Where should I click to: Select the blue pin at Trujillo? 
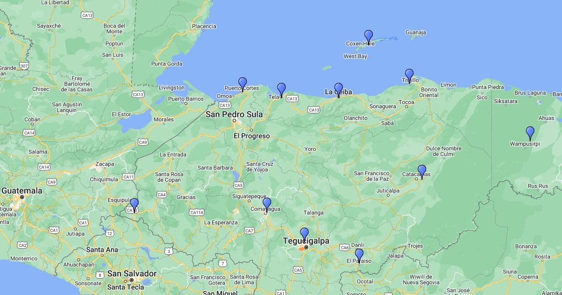tap(409, 75)
